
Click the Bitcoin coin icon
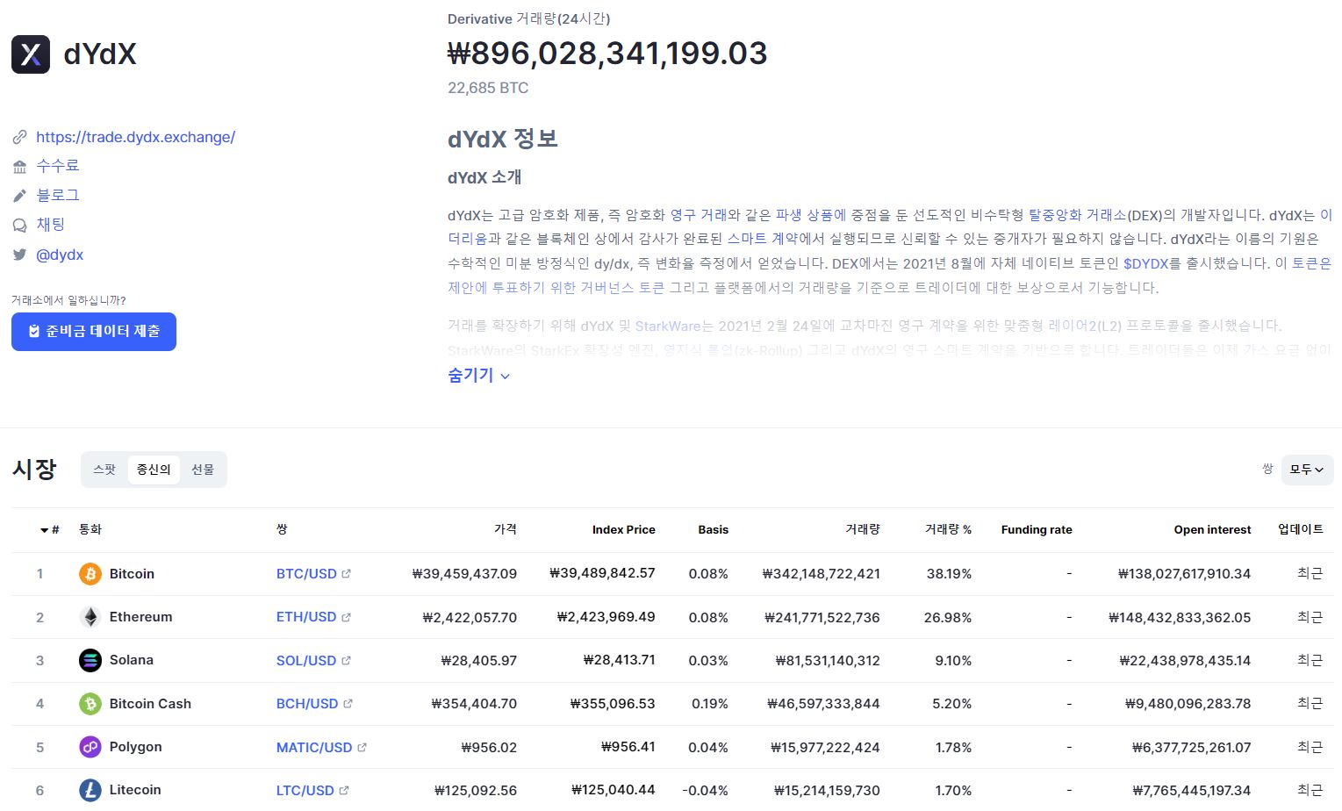coord(90,574)
